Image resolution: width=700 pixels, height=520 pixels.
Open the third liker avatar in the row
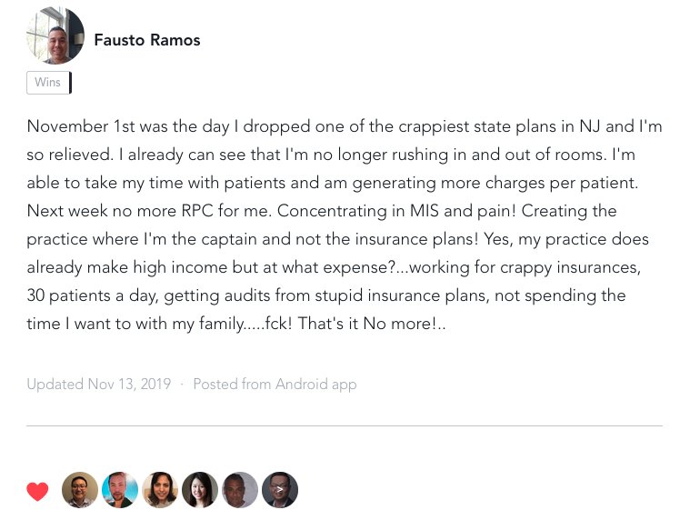coord(160,490)
